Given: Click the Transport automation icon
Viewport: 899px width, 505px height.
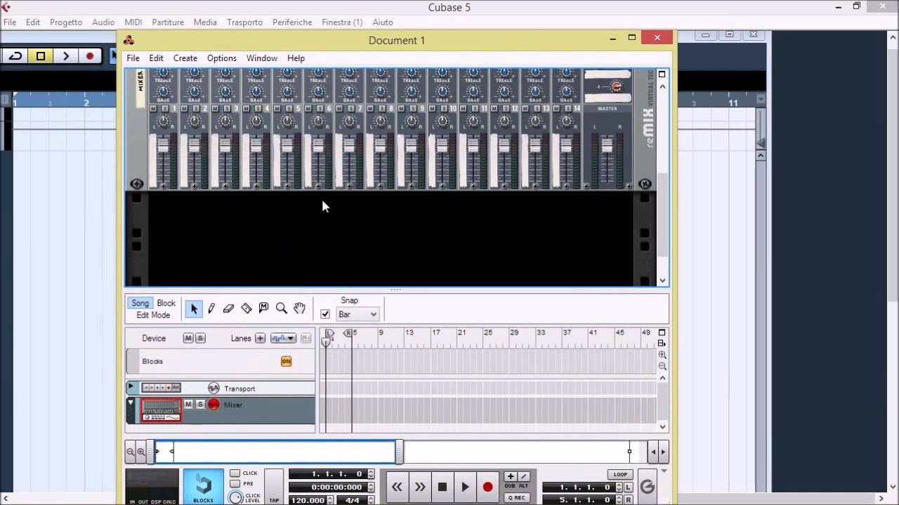Looking at the screenshot, I should [214, 389].
